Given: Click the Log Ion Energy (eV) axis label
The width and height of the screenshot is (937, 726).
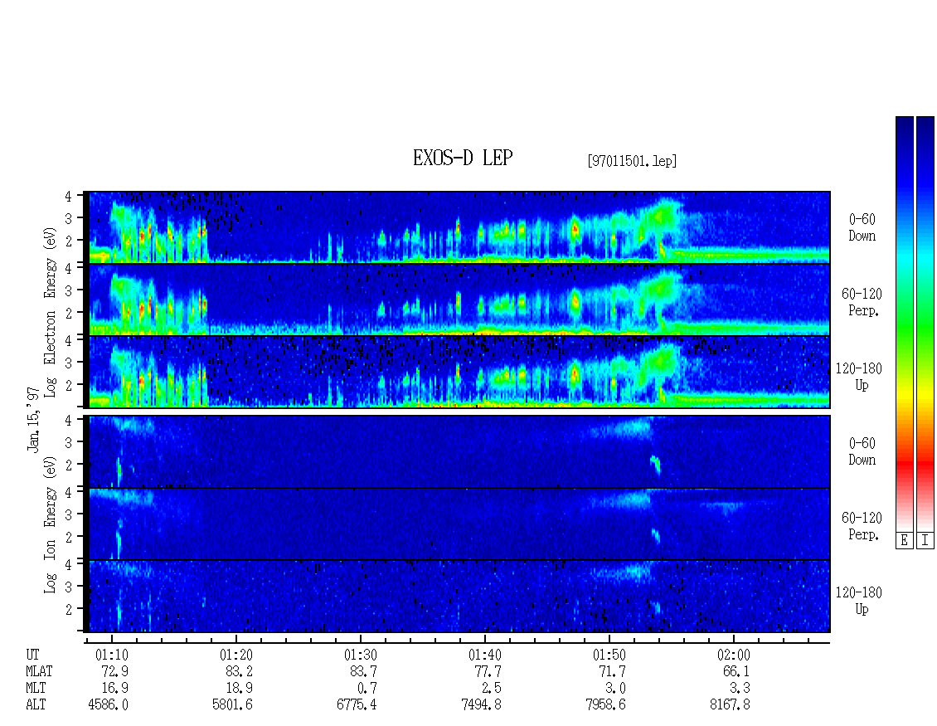Looking at the screenshot, I should point(50,524).
